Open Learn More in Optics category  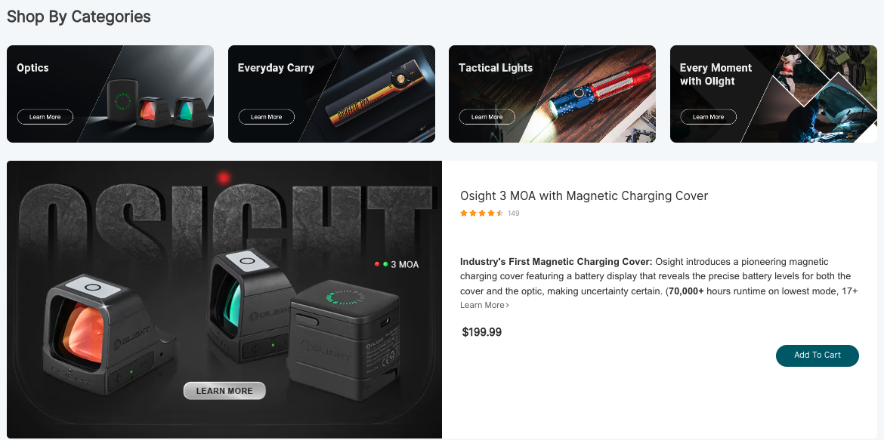tap(45, 117)
